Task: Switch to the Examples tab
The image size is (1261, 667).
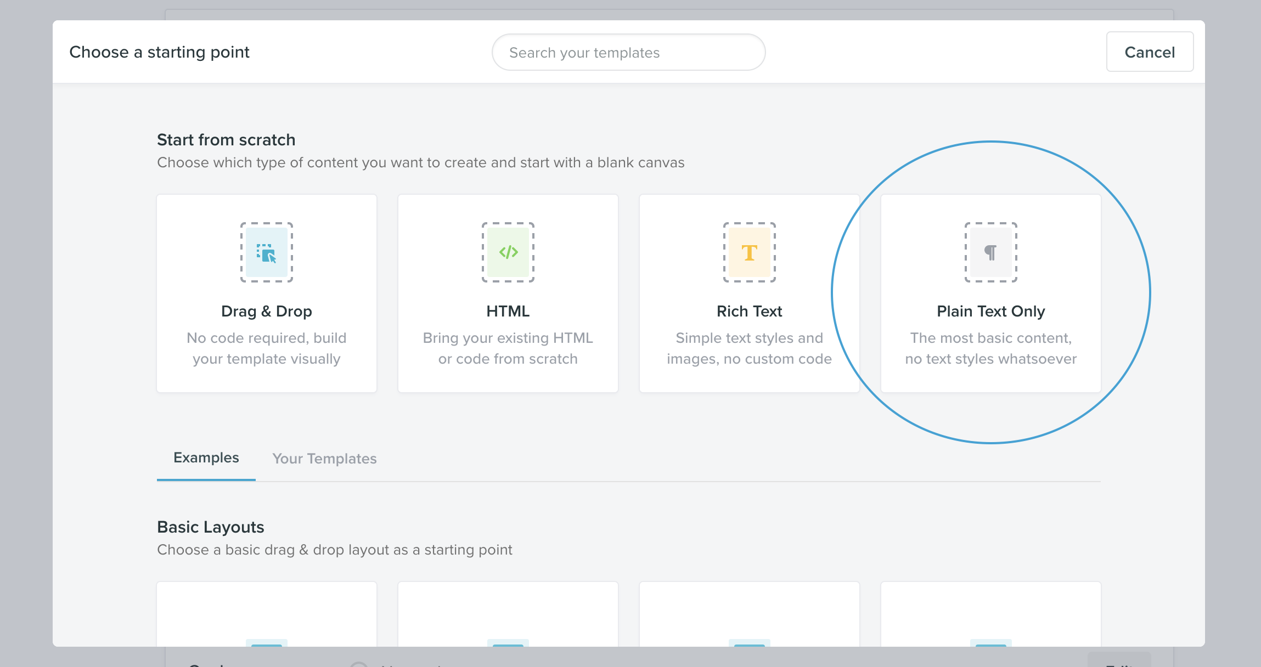Action: point(206,458)
